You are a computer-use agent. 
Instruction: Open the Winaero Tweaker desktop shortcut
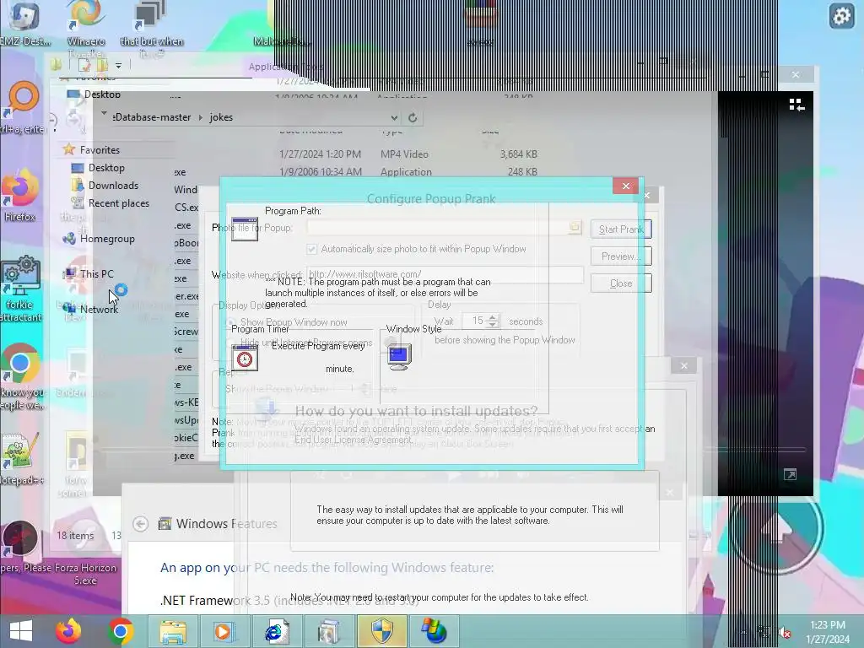click(x=86, y=28)
